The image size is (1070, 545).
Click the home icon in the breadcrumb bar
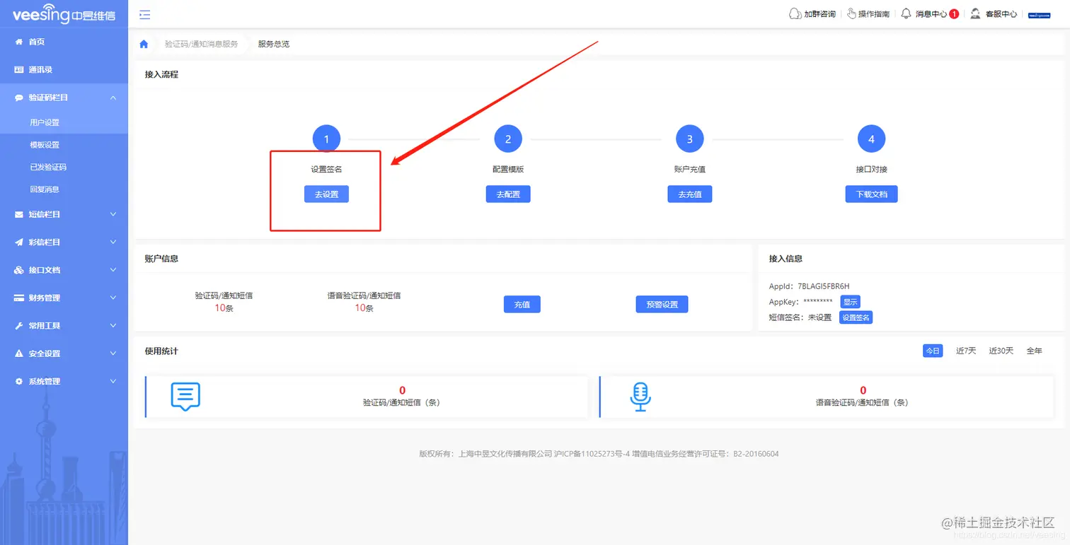tap(144, 43)
